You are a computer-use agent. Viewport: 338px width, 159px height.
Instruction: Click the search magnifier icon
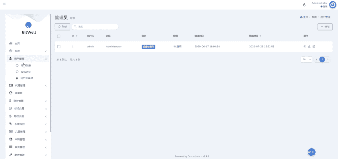coord(75,27)
